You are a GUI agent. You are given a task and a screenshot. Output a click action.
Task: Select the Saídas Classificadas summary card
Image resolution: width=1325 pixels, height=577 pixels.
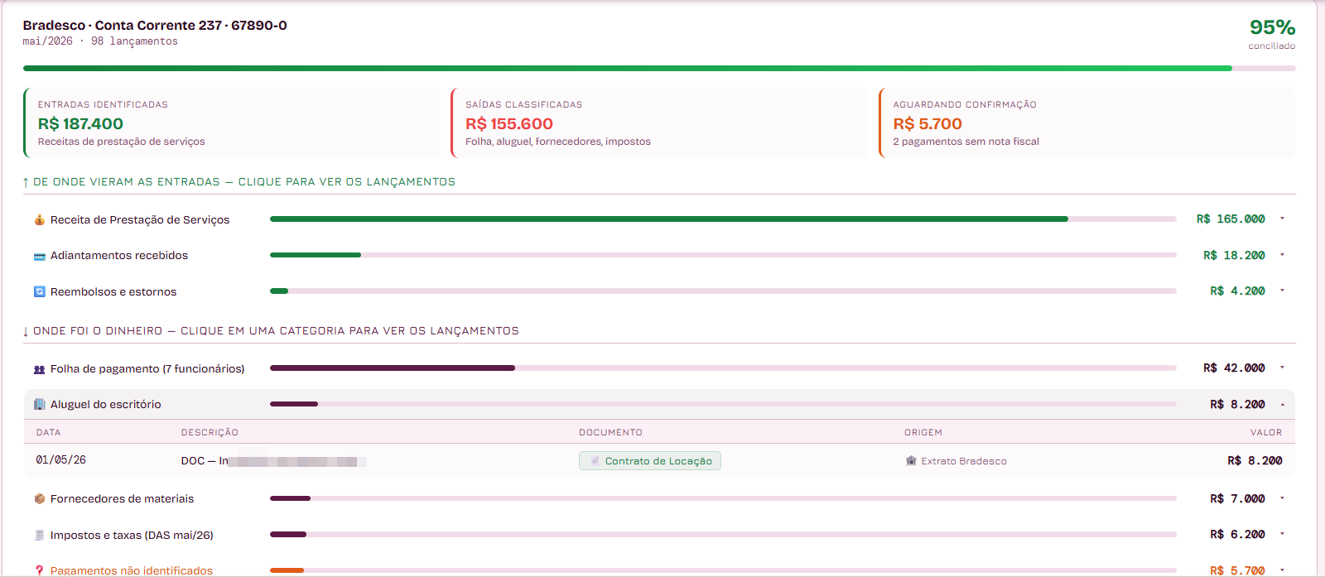point(659,123)
